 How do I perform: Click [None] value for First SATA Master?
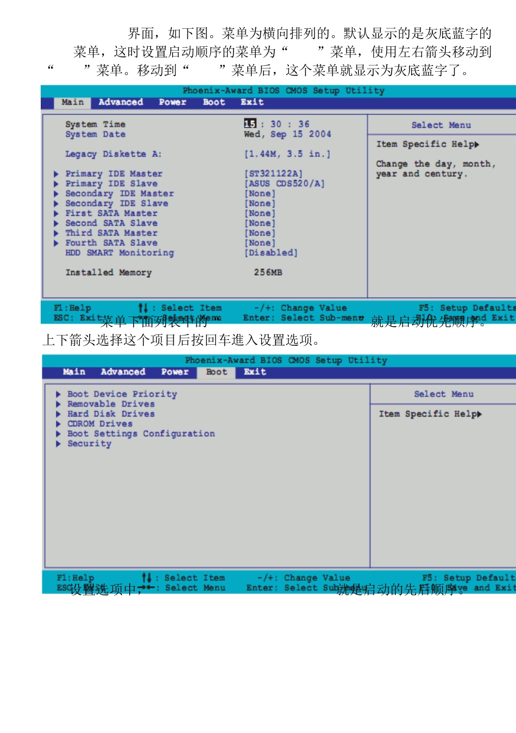pyautogui.click(x=260, y=214)
